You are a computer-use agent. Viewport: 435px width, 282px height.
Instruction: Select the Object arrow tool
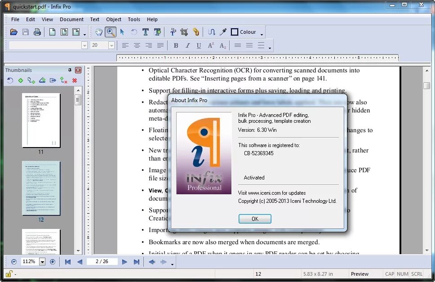pyautogui.click(x=122, y=32)
